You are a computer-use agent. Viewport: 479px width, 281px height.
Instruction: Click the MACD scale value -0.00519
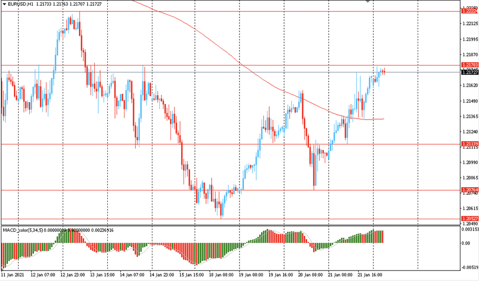click(x=470, y=268)
